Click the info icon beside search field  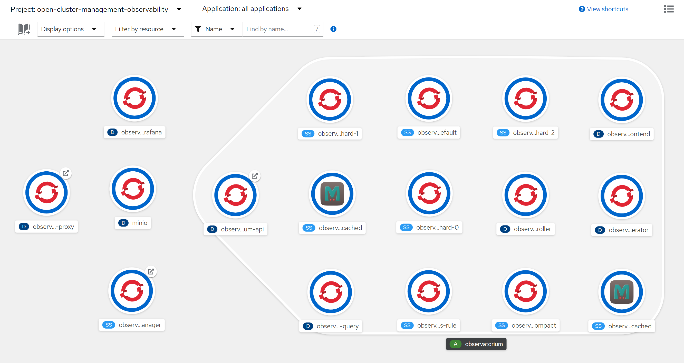(333, 29)
